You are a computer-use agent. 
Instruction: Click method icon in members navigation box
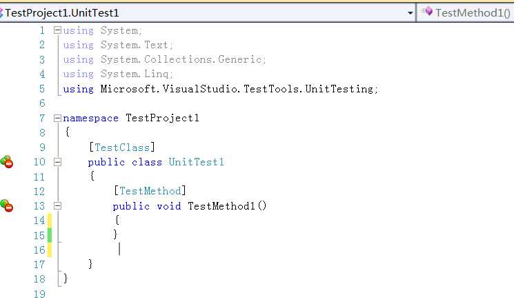point(427,12)
